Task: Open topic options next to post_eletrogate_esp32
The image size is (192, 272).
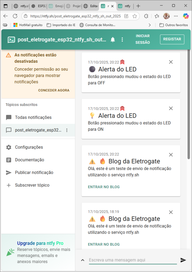Action: point(67,130)
